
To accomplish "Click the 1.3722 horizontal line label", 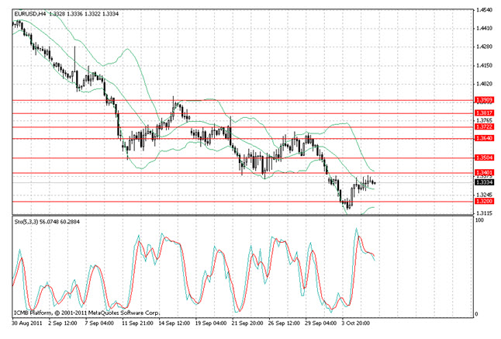I will [484, 126].
